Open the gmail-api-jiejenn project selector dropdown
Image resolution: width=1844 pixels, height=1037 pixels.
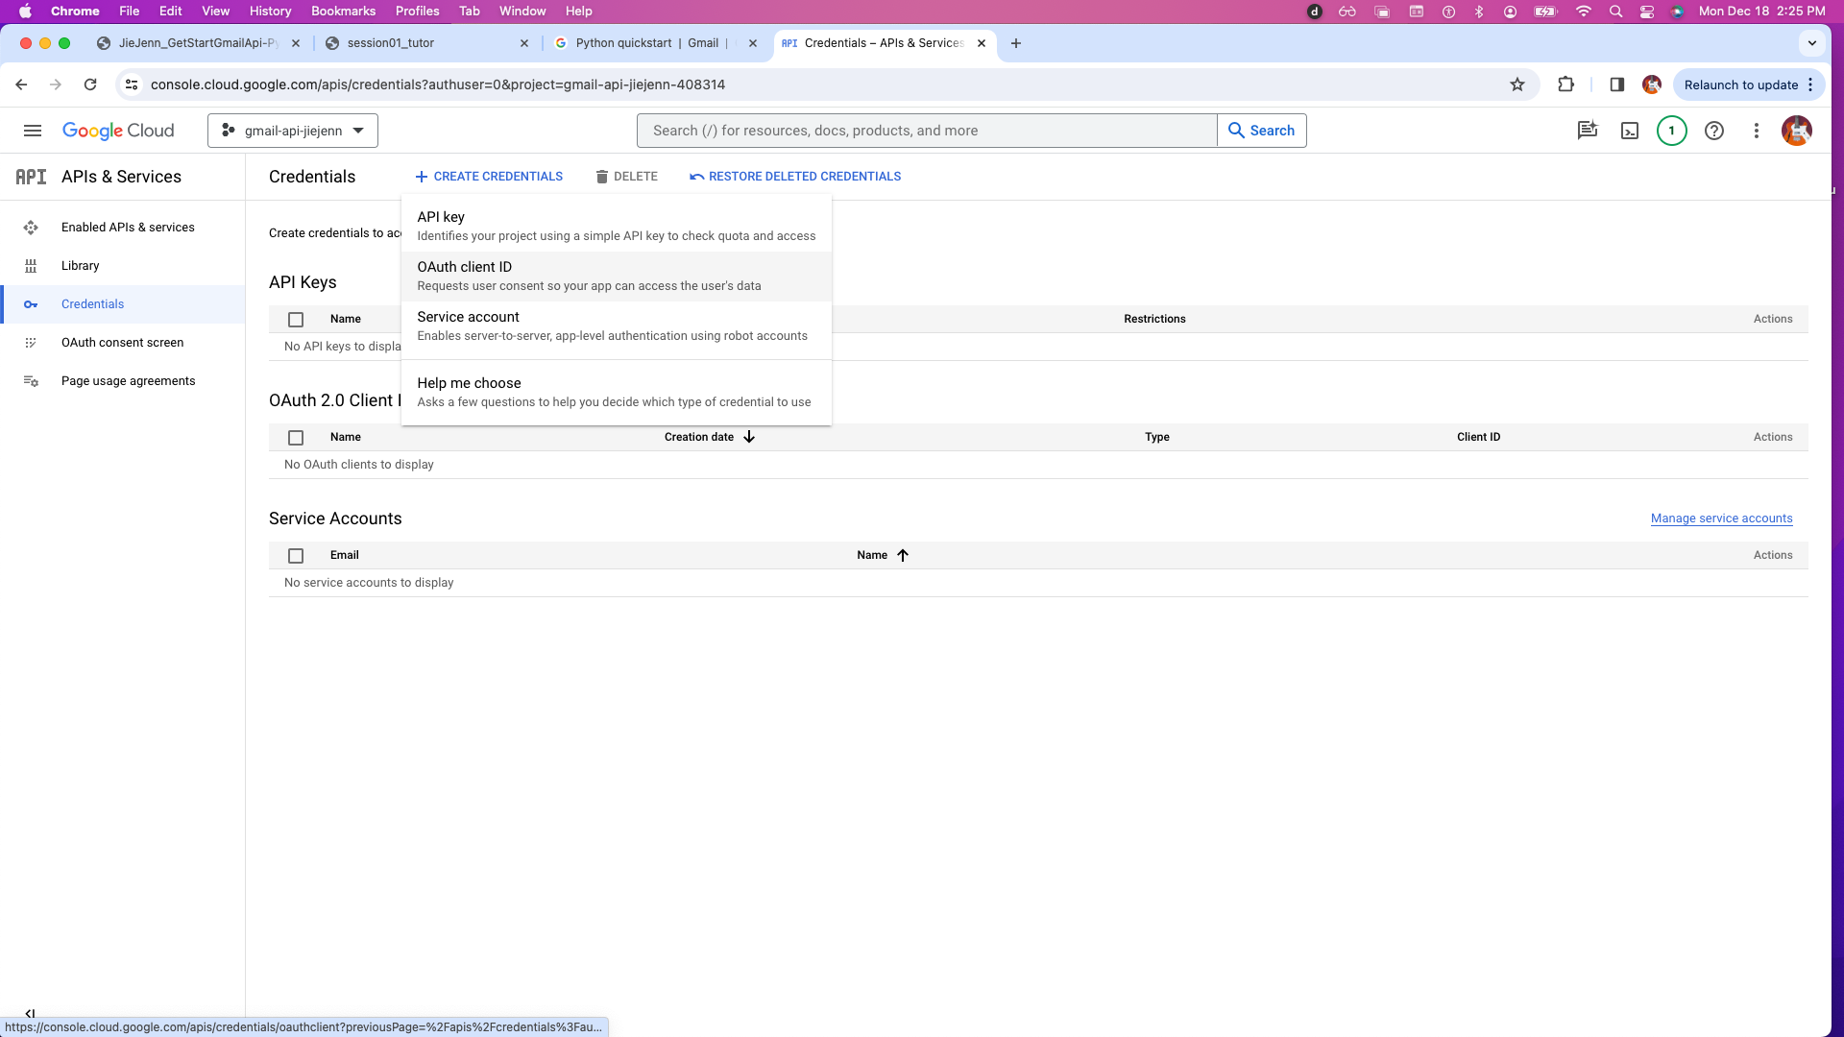[293, 131]
